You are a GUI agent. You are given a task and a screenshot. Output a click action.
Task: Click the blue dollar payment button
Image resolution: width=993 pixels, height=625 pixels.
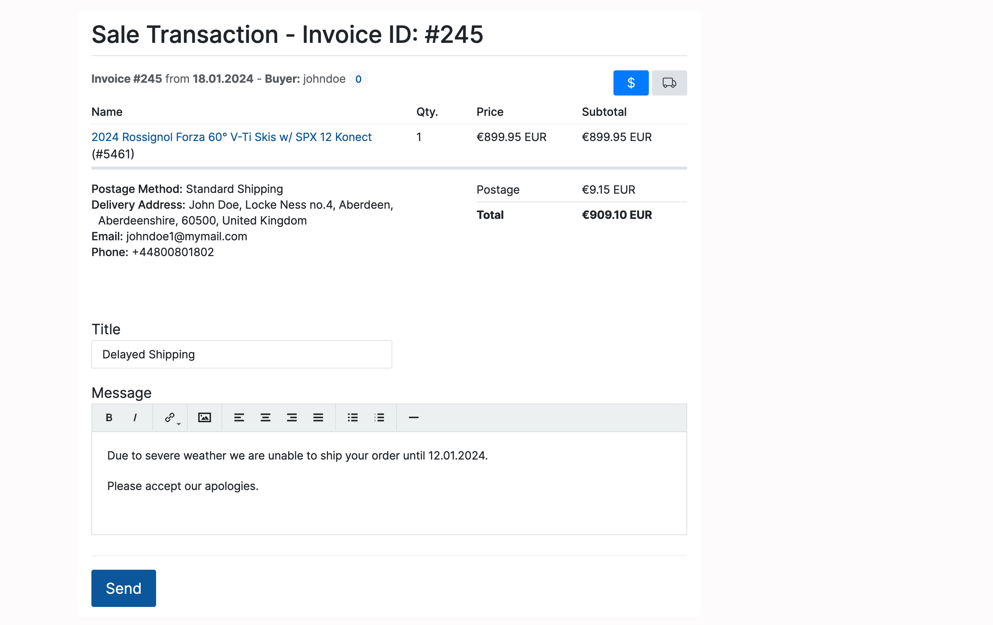[630, 83]
